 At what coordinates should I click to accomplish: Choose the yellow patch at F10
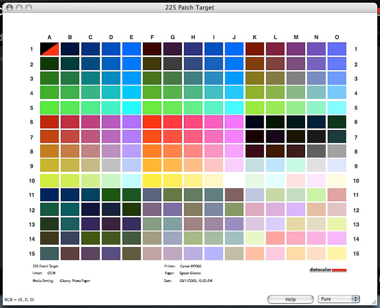click(152, 180)
